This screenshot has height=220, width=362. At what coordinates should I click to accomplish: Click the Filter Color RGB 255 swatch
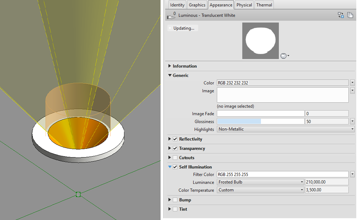click(282, 174)
